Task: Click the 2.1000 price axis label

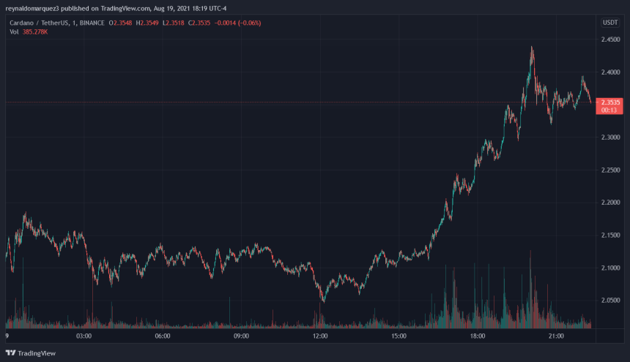Action: pos(610,268)
